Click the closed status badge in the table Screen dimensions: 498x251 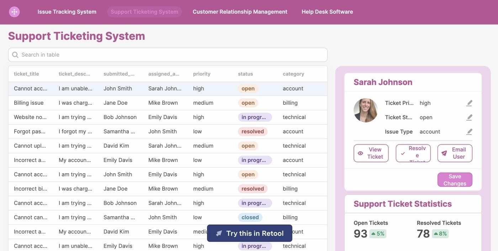(x=250, y=217)
